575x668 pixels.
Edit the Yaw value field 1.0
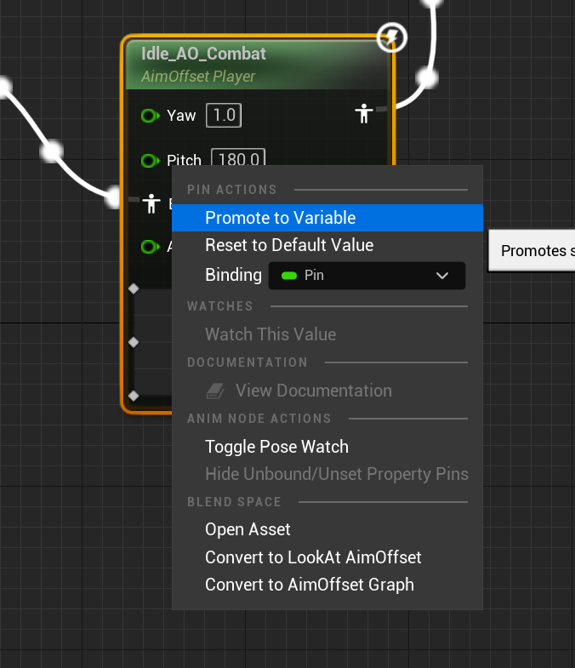tap(224, 116)
